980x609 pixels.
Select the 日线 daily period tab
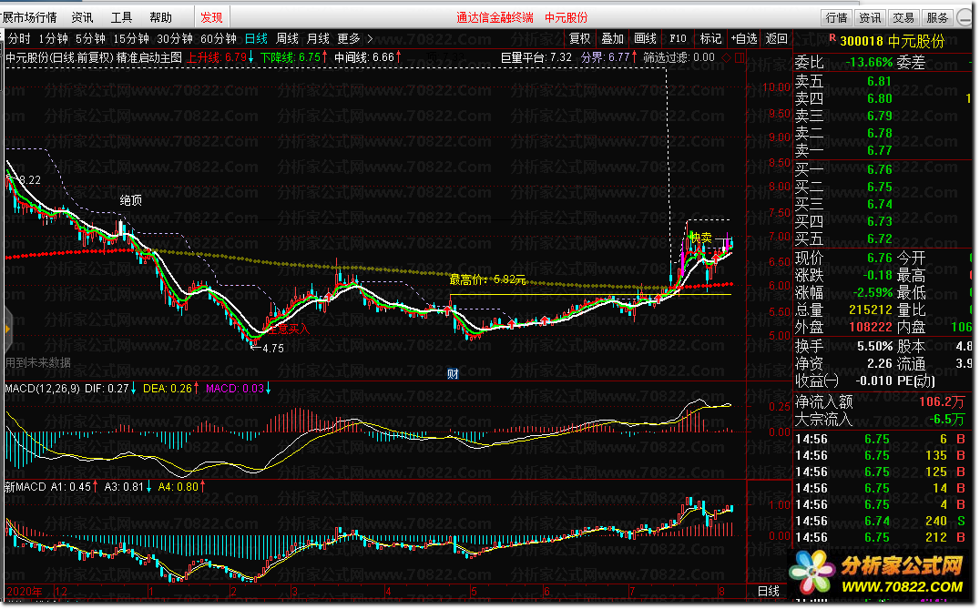[256, 39]
